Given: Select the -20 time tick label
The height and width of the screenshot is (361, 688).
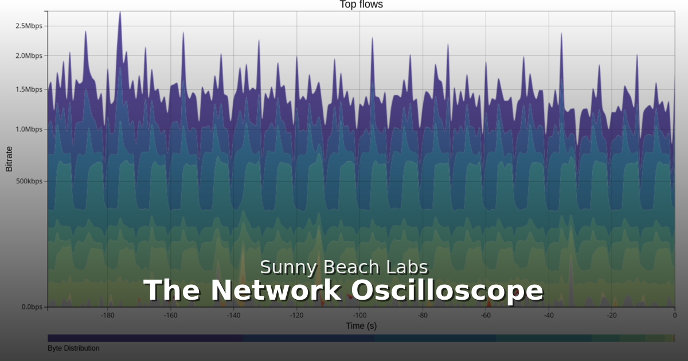Looking at the screenshot, I should pyautogui.click(x=612, y=315).
